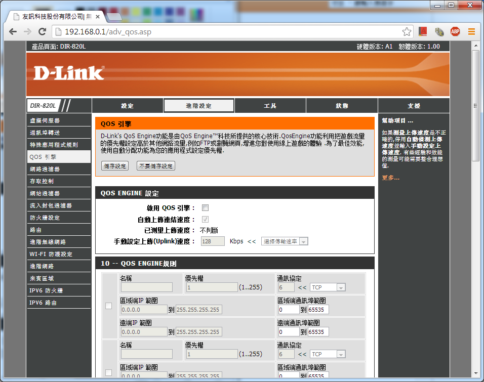Bookmark this page with the star icon
The height and width of the screenshot is (382, 484).
(407, 32)
